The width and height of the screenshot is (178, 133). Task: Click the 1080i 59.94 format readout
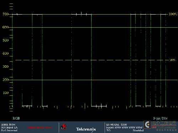(x=8, y=124)
